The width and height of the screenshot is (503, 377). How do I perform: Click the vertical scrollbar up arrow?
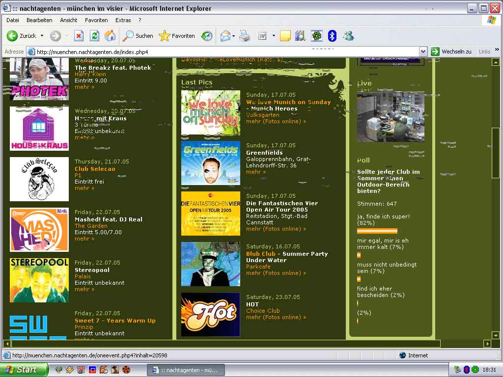coord(496,62)
